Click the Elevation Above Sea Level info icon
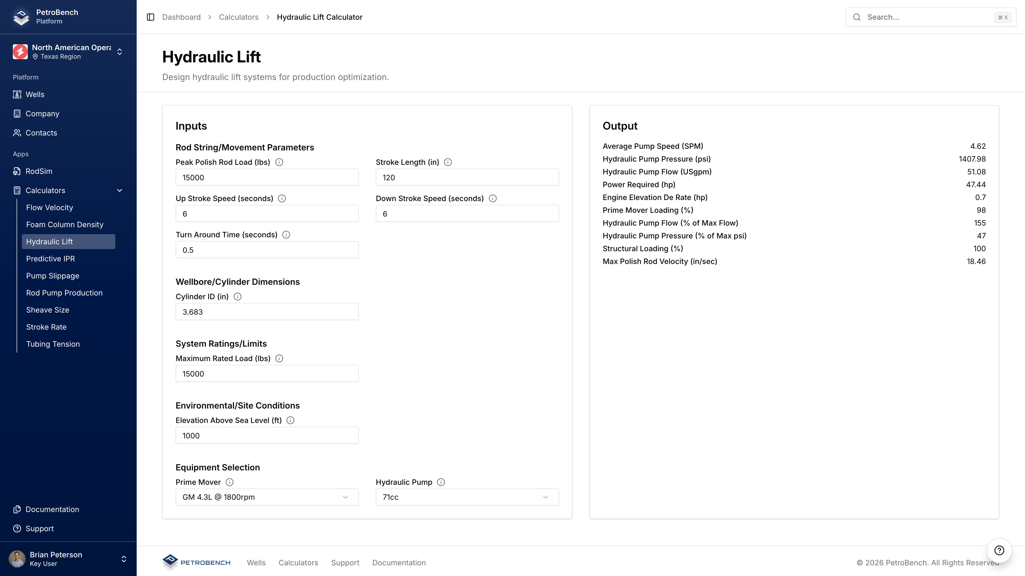 tap(290, 420)
